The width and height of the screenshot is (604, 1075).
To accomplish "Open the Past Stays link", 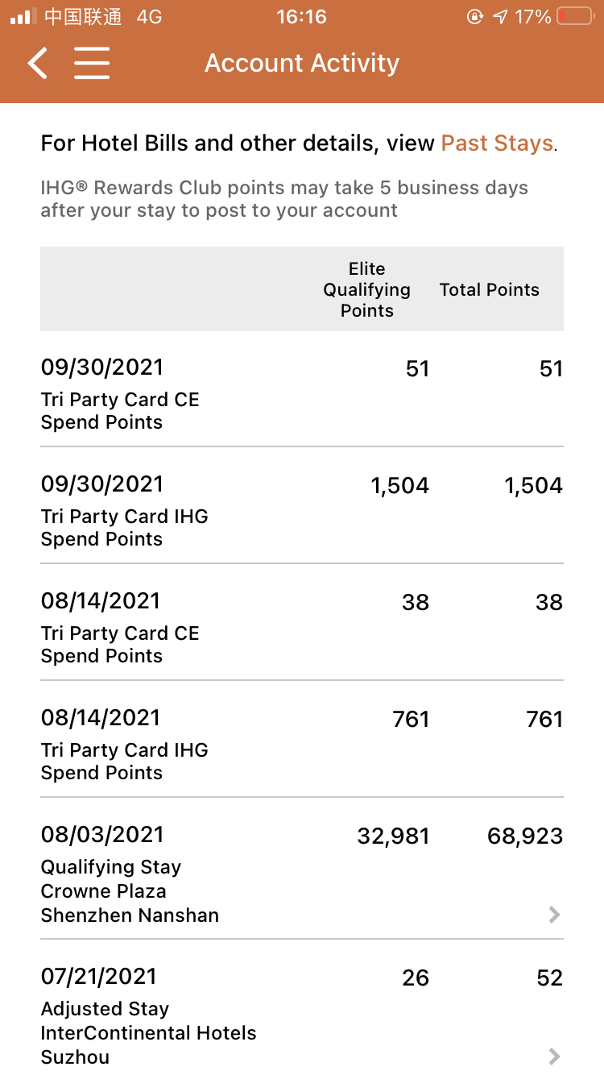I will [497, 143].
